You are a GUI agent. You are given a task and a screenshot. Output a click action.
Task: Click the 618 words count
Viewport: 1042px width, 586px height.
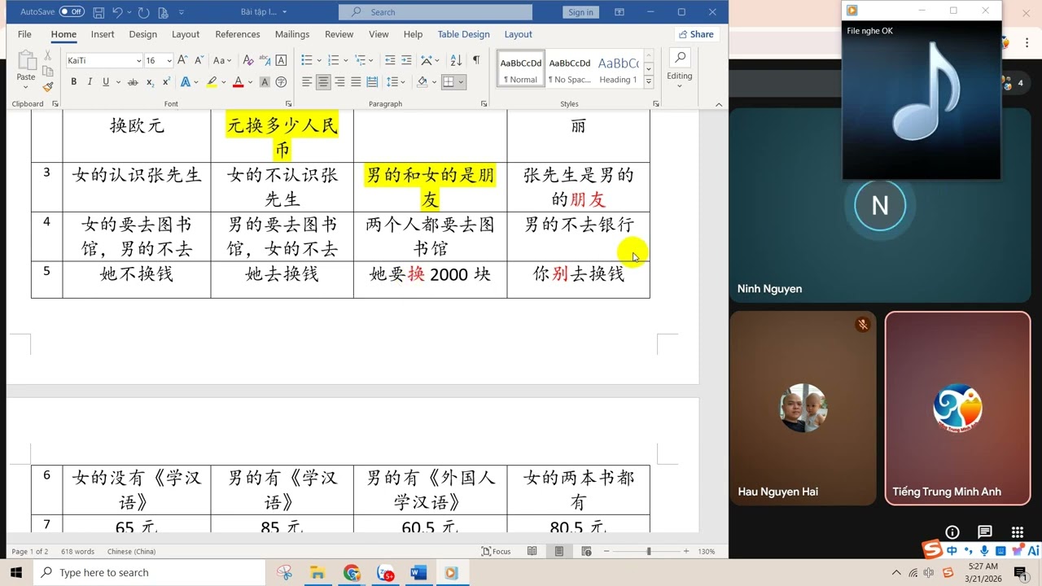point(78,551)
